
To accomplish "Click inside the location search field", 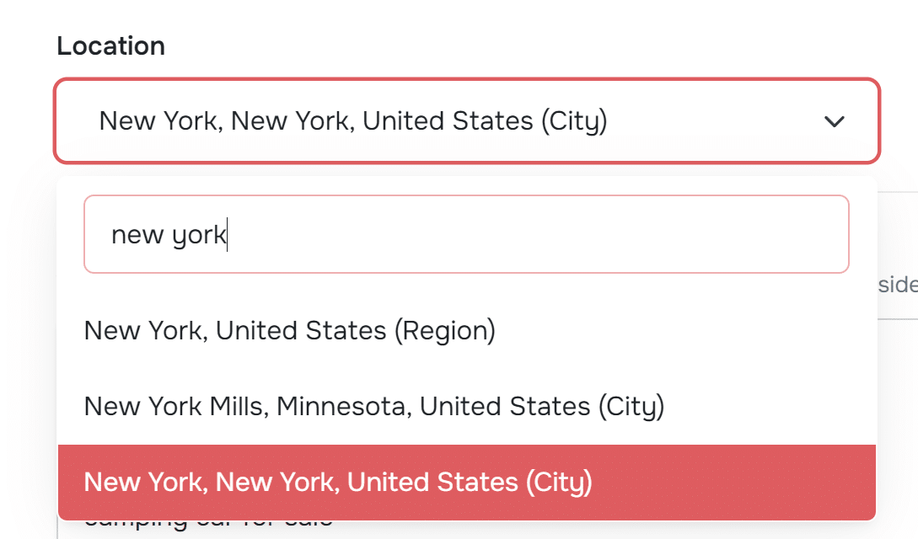I will click(x=467, y=234).
